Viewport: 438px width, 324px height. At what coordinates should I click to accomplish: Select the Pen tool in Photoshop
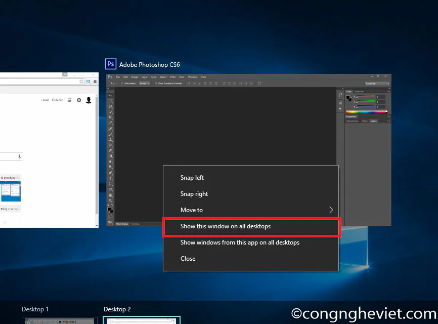[x=110, y=173]
